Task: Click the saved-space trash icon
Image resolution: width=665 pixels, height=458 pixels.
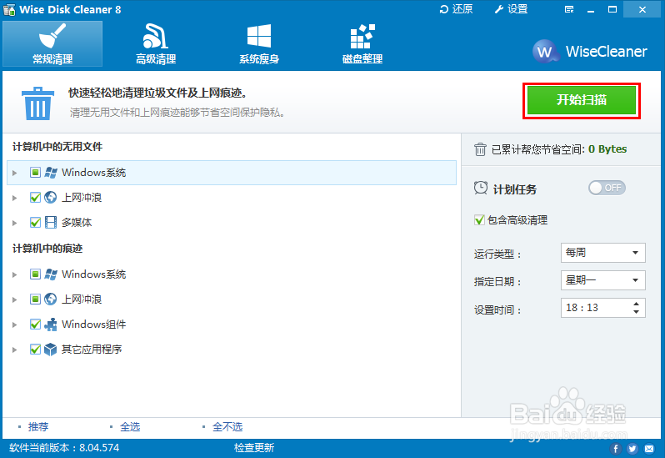Action: tap(480, 149)
